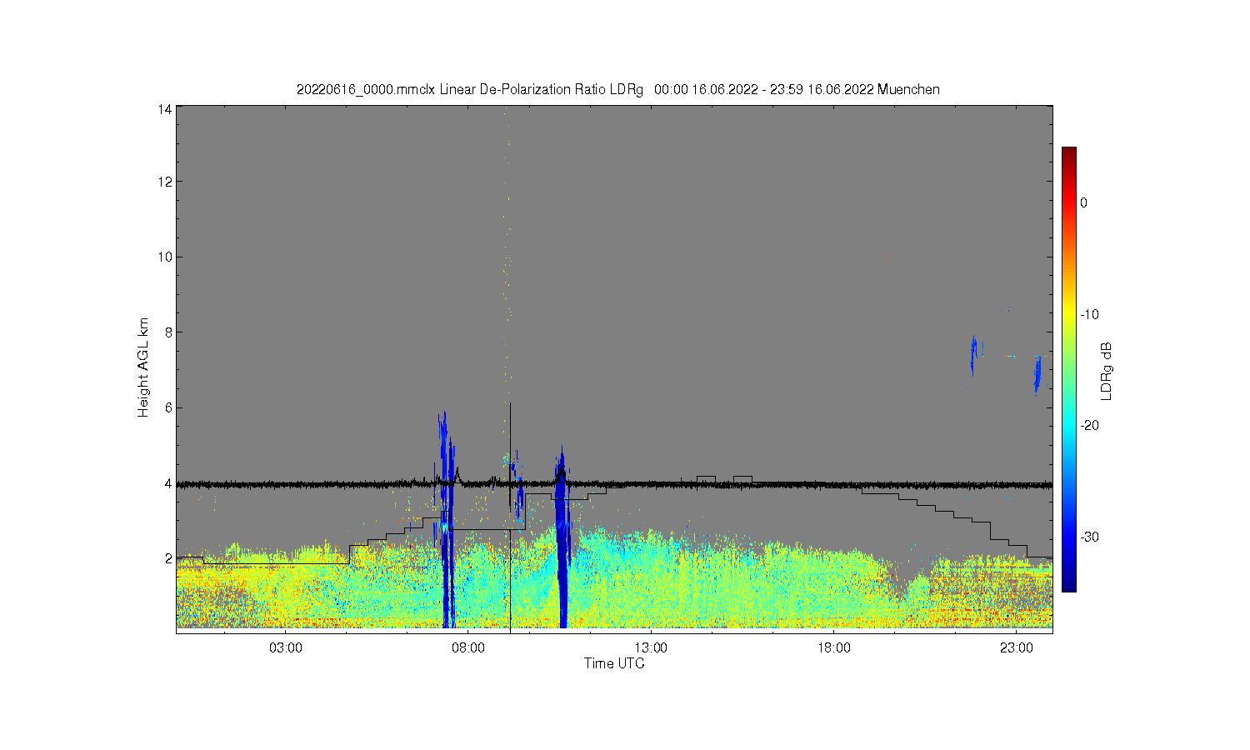The width and height of the screenshot is (1250, 750).
Task: Click the blue echo column near 10:30
Action: [x=562, y=537]
